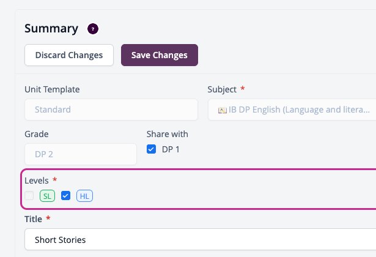The image size is (376, 257).
Task: Focus the Title field containing Short Stories
Action: (x=201, y=239)
